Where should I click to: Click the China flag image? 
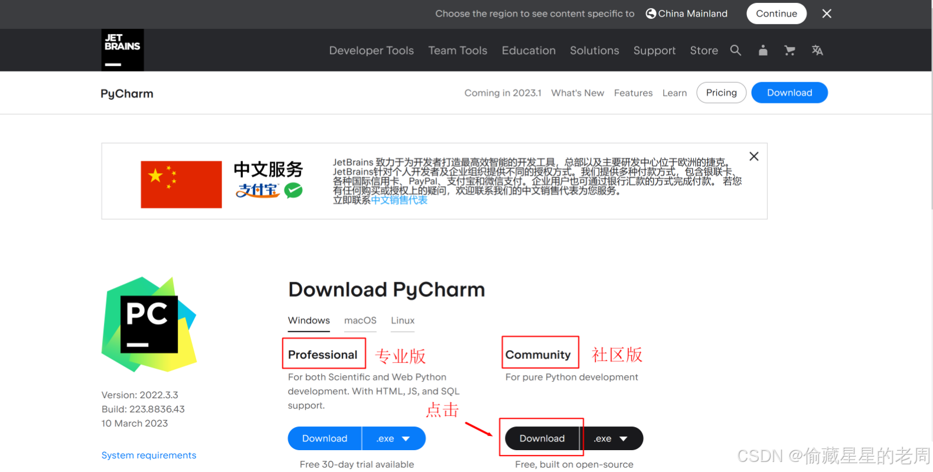[x=181, y=184]
